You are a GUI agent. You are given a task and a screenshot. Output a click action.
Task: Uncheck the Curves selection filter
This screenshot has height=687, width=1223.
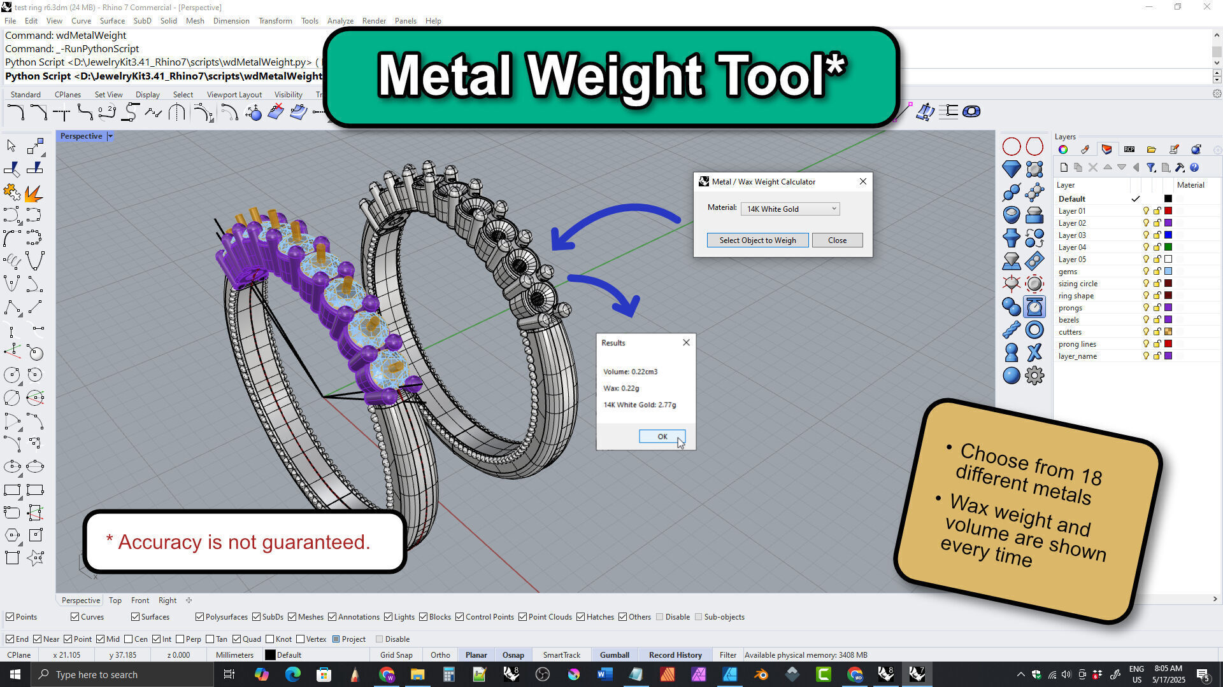(75, 617)
